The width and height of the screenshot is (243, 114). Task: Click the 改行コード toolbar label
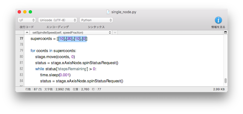pos(26,27)
